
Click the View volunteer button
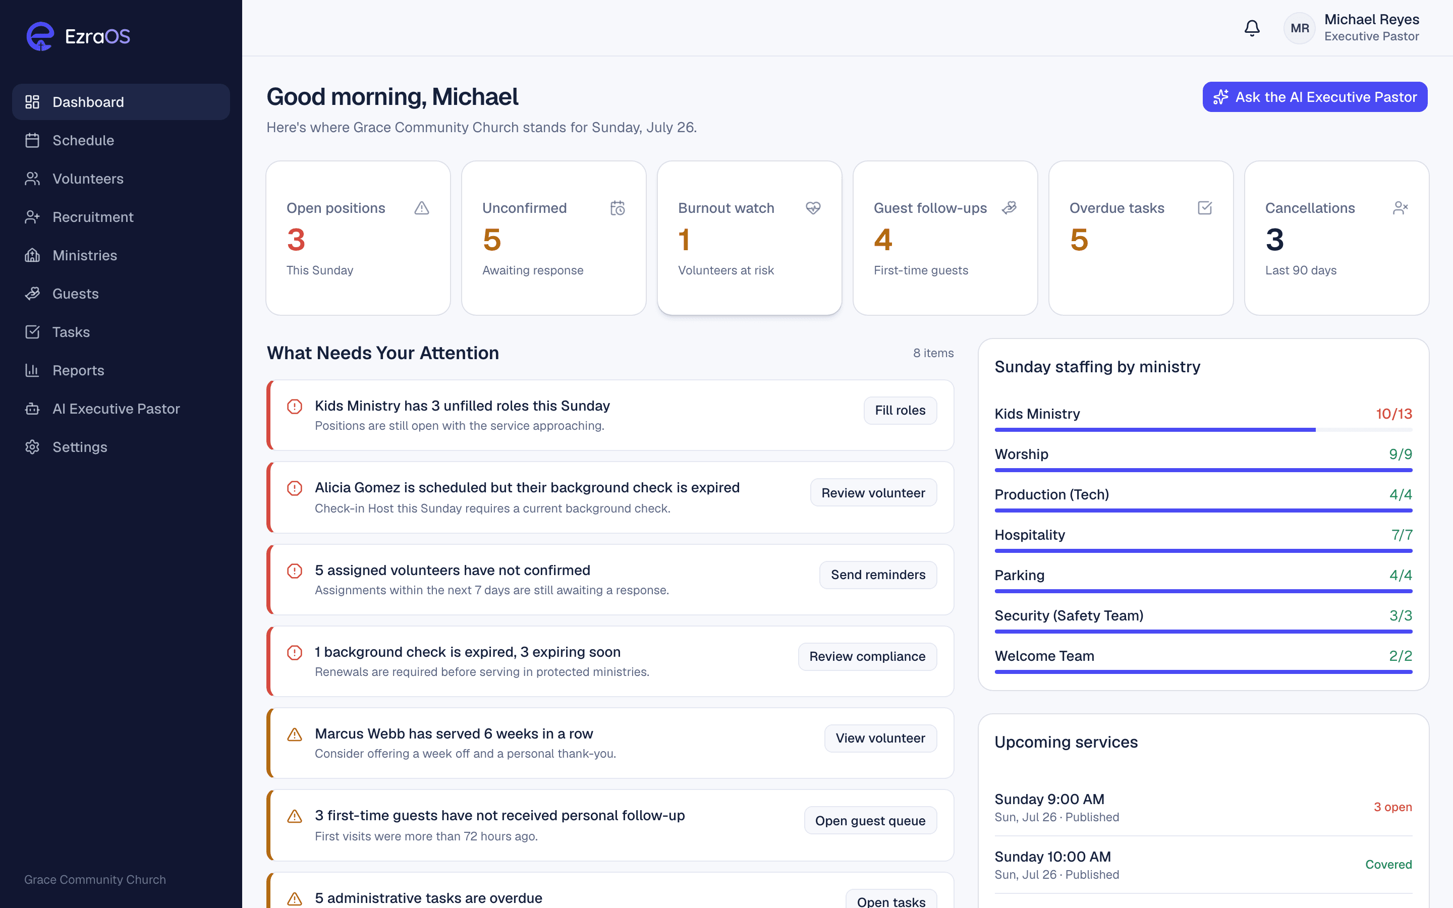(880, 738)
